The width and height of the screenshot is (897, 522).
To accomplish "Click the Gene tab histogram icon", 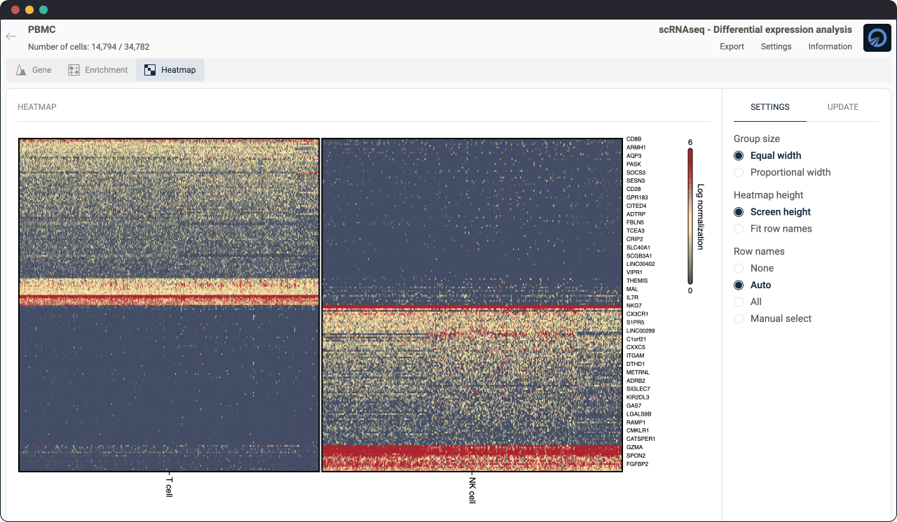I will [x=21, y=70].
